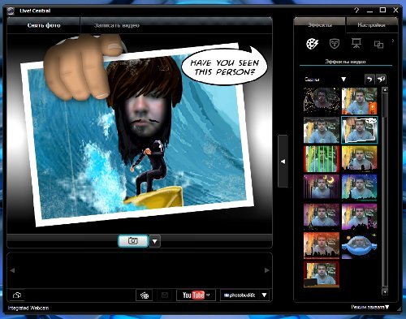The image size is (406, 319).
Task: Expand the Photobucket upload dropdown
Action: click(x=265, y=295)
